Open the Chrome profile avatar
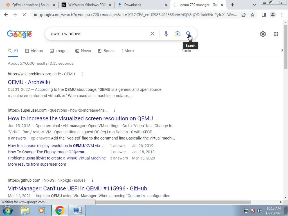288x216 pixels. (273, 15)
